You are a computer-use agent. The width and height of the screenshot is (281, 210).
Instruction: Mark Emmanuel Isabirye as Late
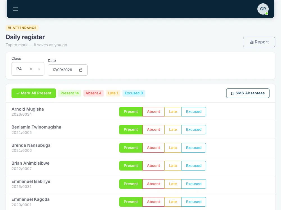[173, 184]
